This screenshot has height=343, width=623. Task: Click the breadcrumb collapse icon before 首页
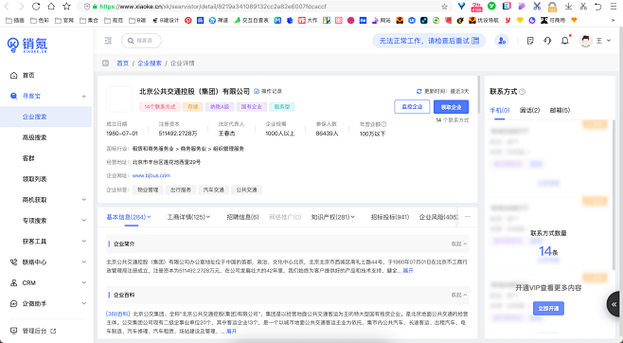105,63
